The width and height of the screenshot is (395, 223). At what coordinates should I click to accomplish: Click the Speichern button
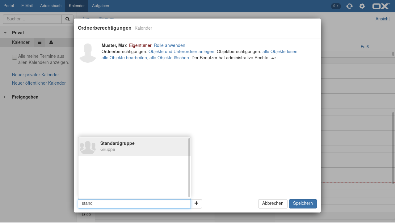(303, 204)
